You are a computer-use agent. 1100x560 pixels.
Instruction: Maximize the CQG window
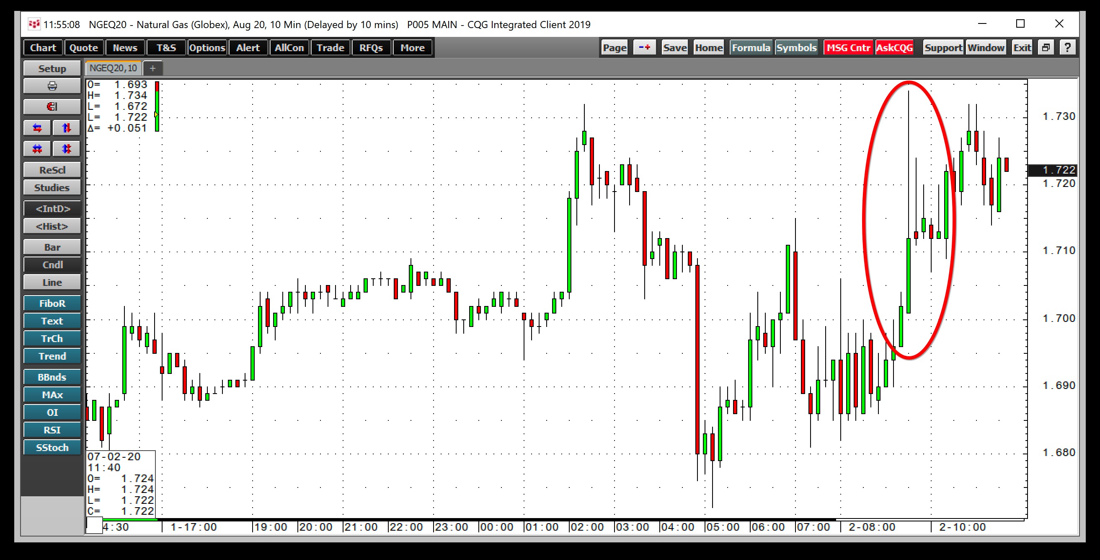[x=1020, y=24]
